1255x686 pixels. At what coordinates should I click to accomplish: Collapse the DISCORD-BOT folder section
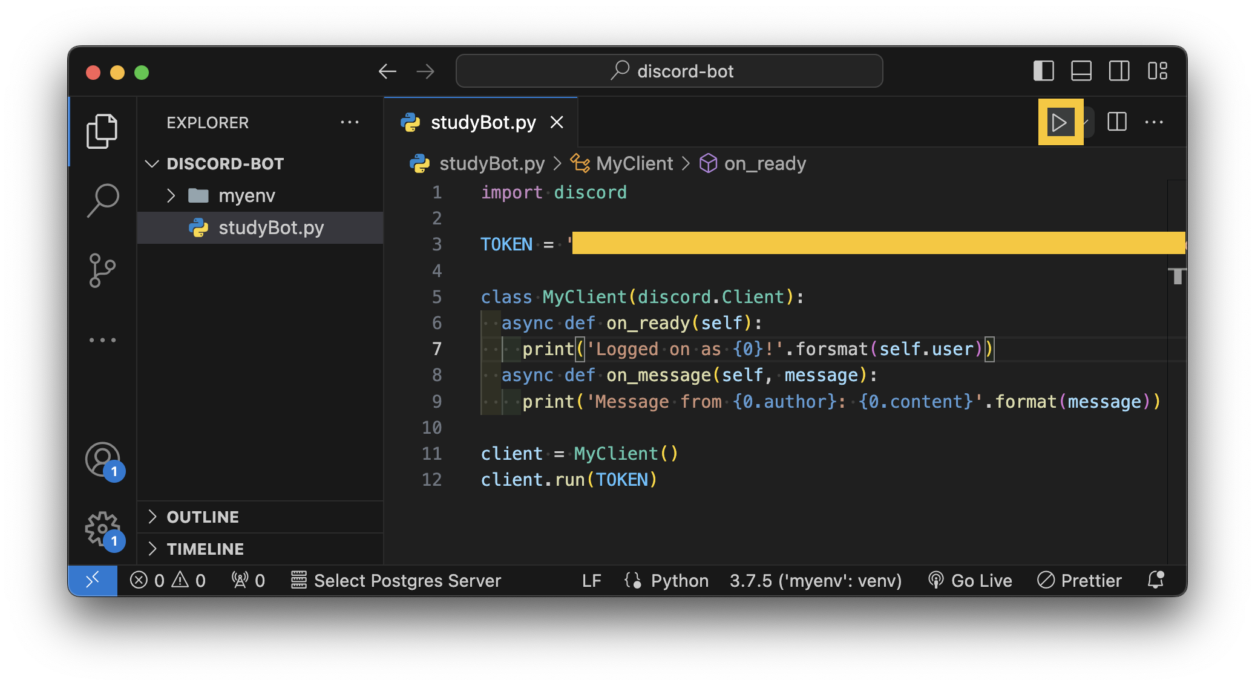[x=260, y=164]
